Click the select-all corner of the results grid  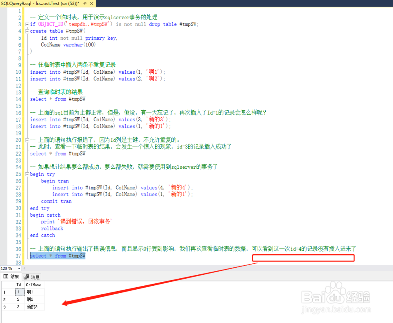[8, 285]
